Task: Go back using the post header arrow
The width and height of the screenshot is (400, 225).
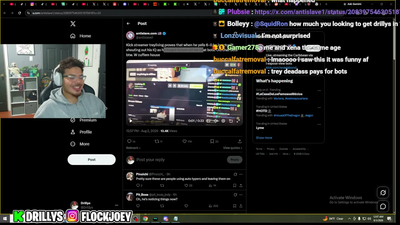Action: tap(128, 23)
